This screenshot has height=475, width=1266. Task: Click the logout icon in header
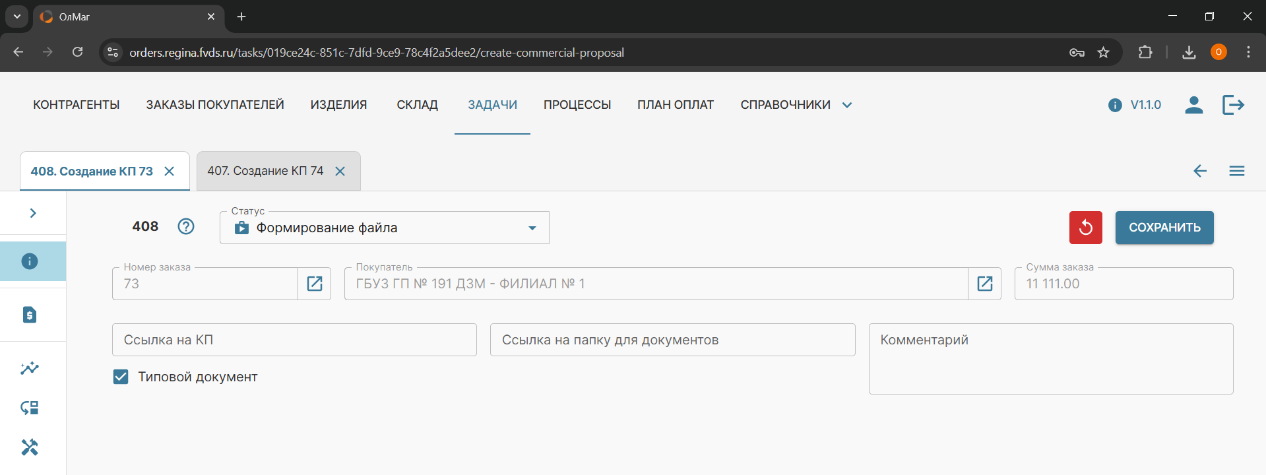(x=1232, y=105)
